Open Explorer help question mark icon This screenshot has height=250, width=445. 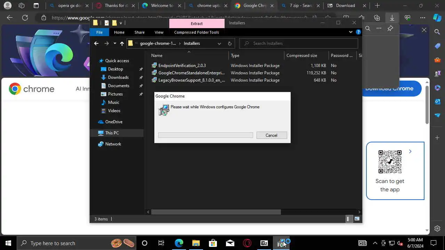tap(358, 32)
